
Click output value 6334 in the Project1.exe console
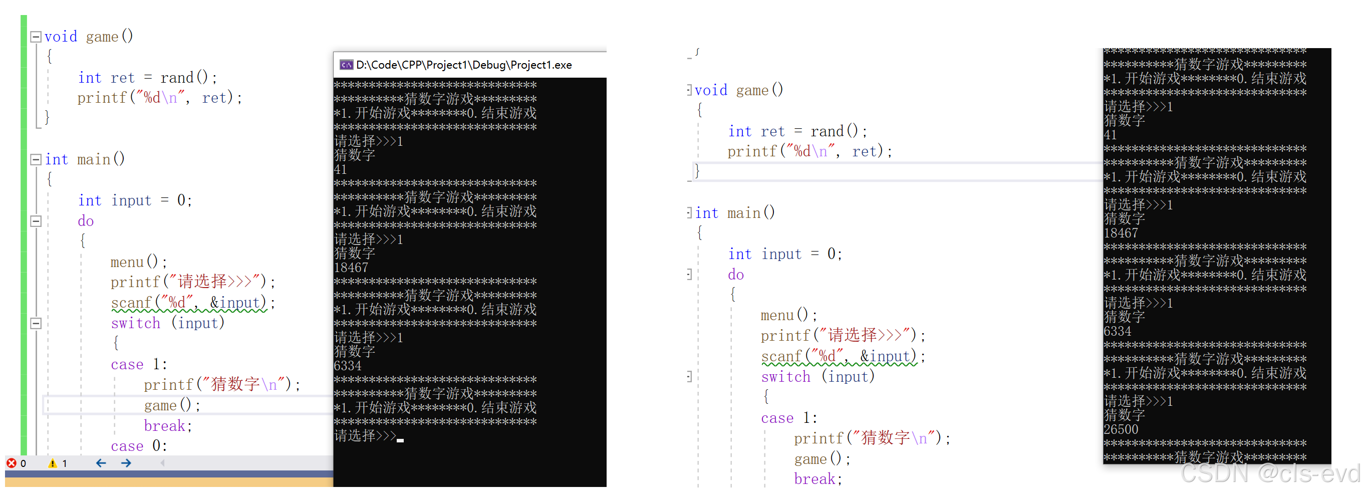348,366
